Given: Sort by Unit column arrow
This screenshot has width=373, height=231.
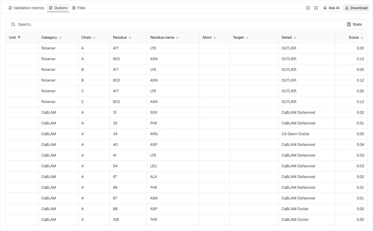Looking at the screenshot, I should 19,37.
